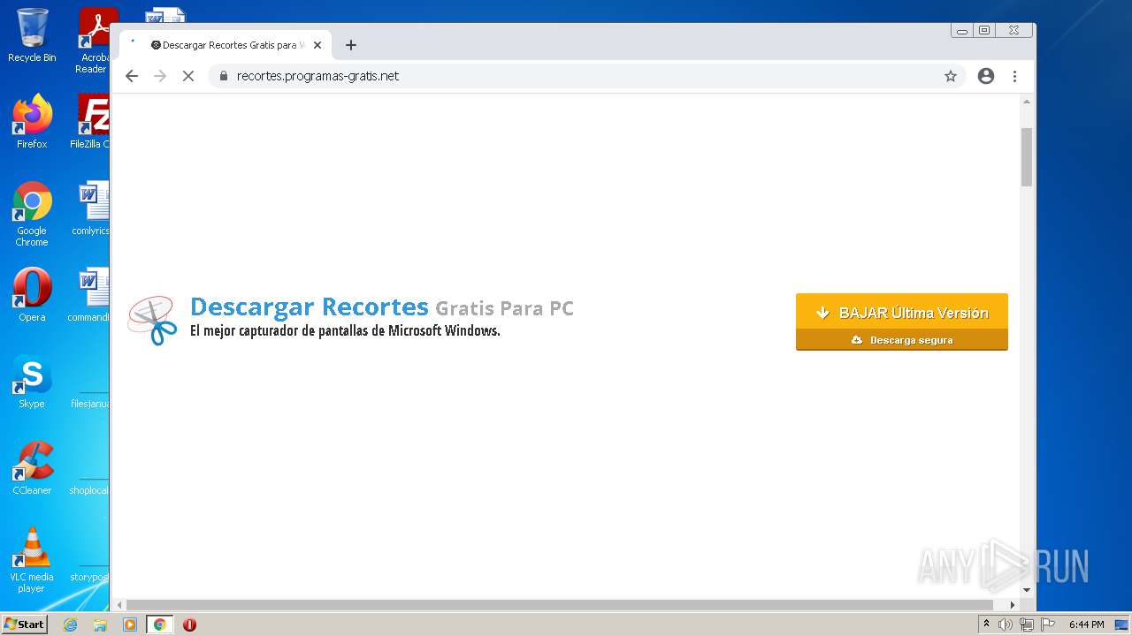Viewport: 1132px width, 636px height.
Task: Select the Descargar Recortes Gratis tab
Action: 227,45
